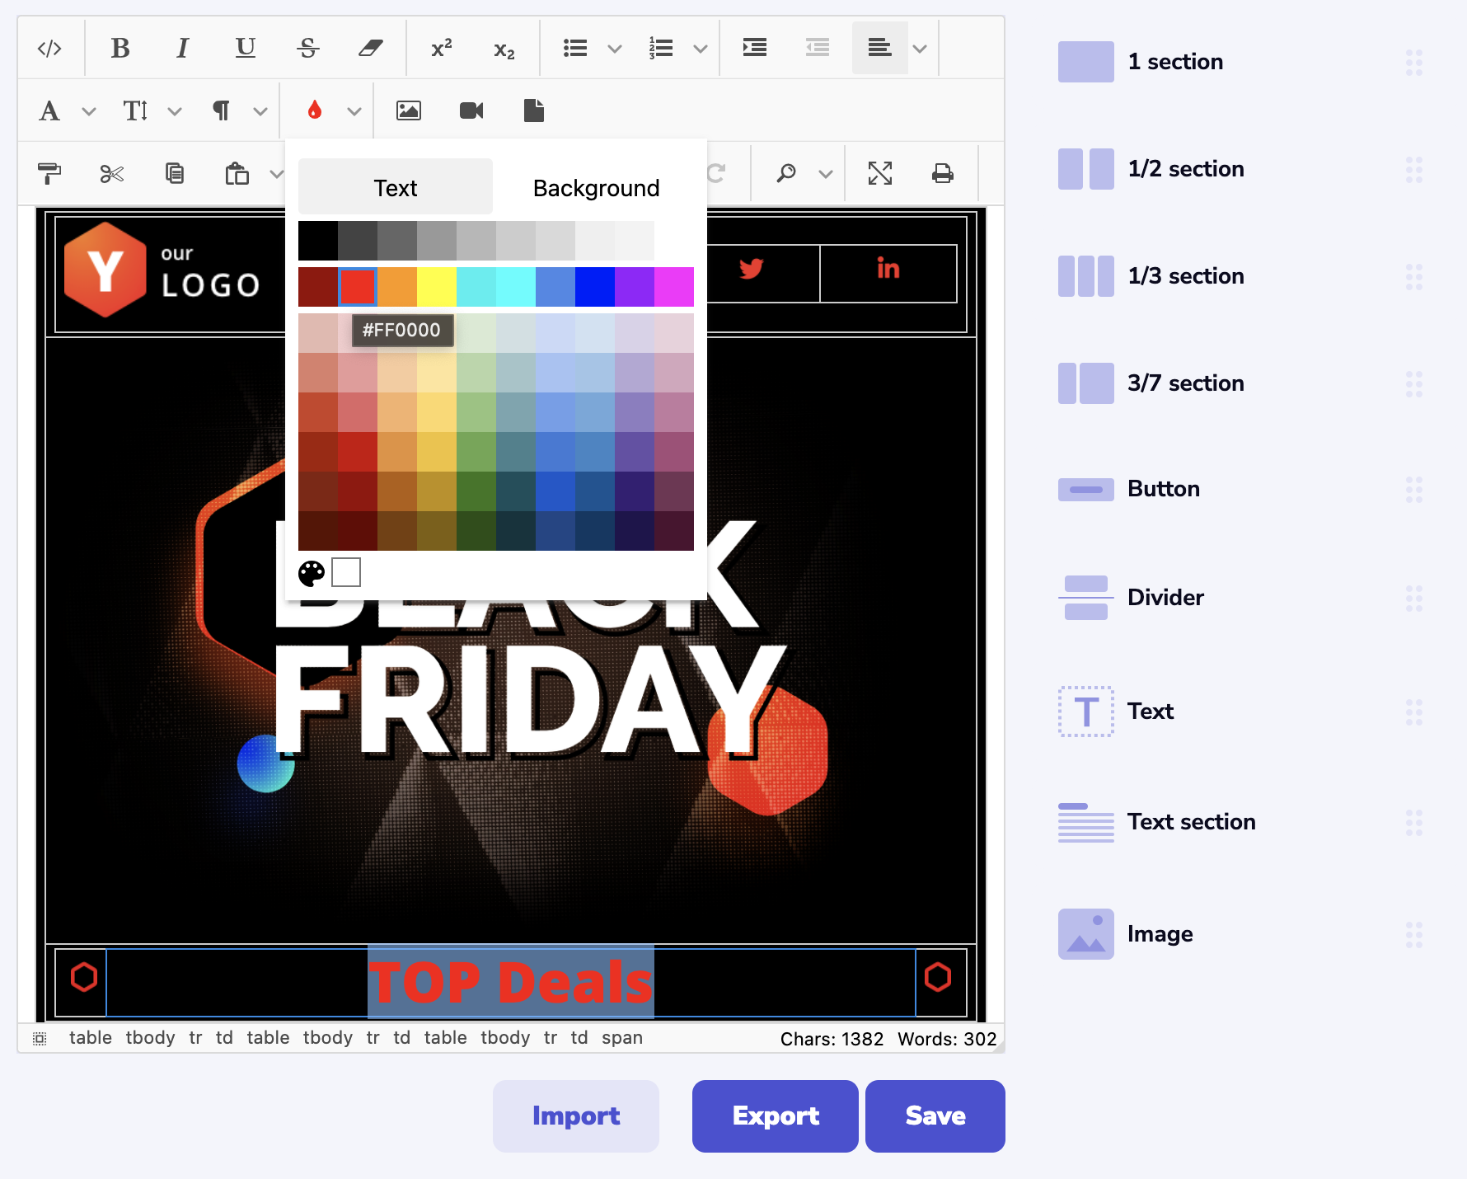Click the Import button

point(576,1116)
